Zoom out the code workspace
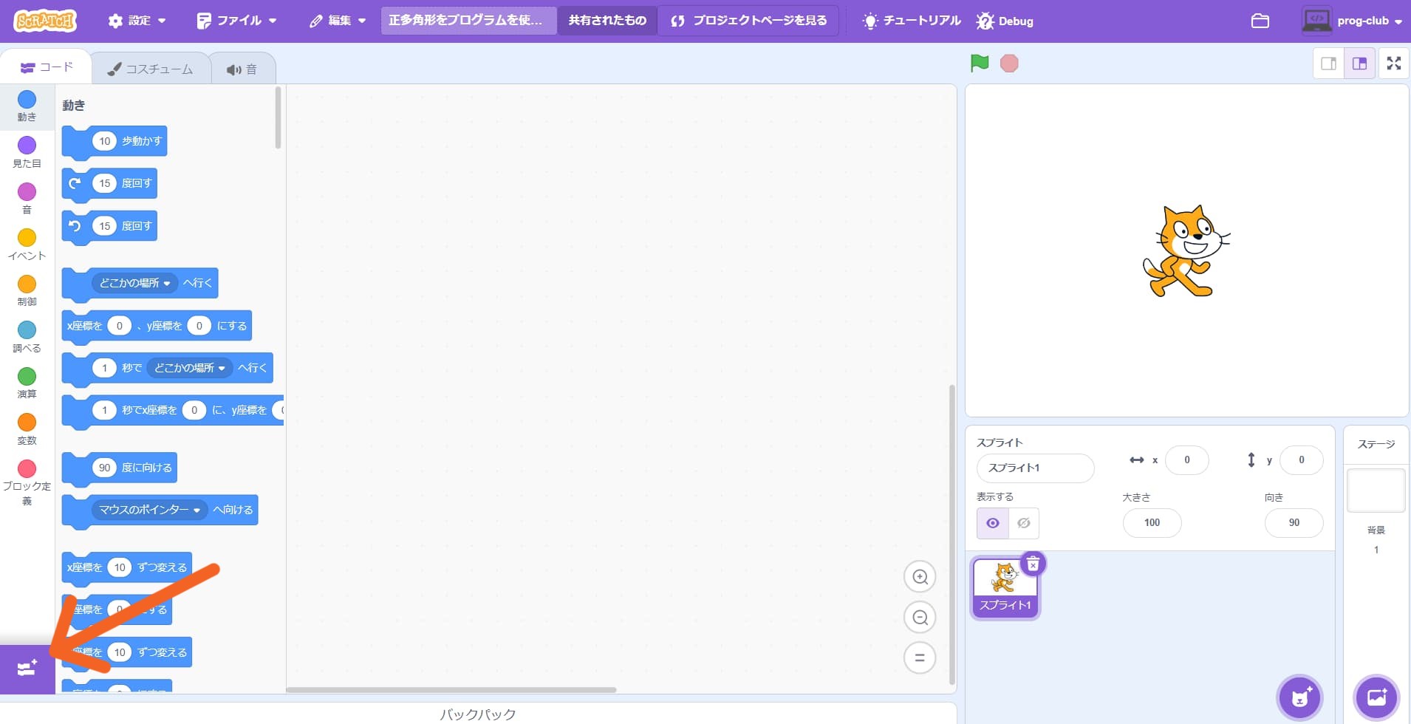1411x724 pixels. click(x=920, y=618)
